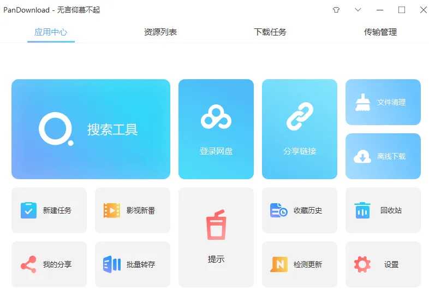Switch to the 传输管理 tab
The width and height of the screenshot is (429, 307).
point(380,32)
